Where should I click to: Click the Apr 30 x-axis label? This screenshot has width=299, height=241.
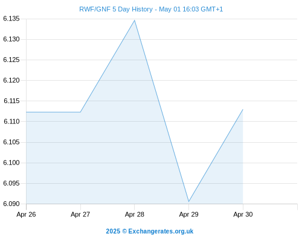pyautogui.click(x=243, y=214)
